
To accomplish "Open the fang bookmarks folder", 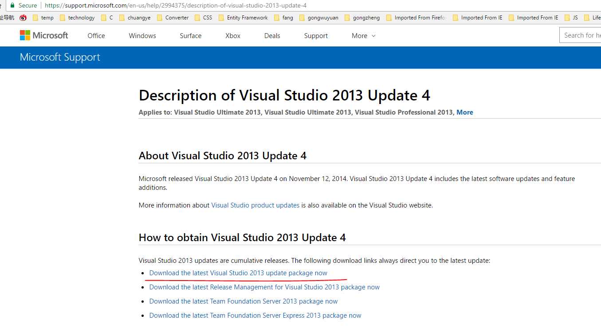I will (x=283, y=18).
